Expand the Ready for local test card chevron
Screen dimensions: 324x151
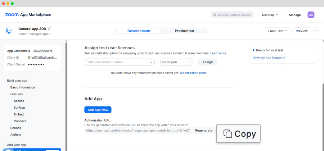point(283,63)
